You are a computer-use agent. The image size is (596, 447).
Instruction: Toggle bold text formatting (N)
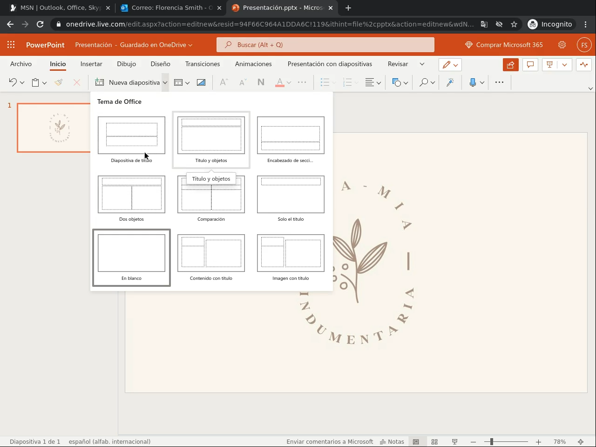click(x=261, y=82)
